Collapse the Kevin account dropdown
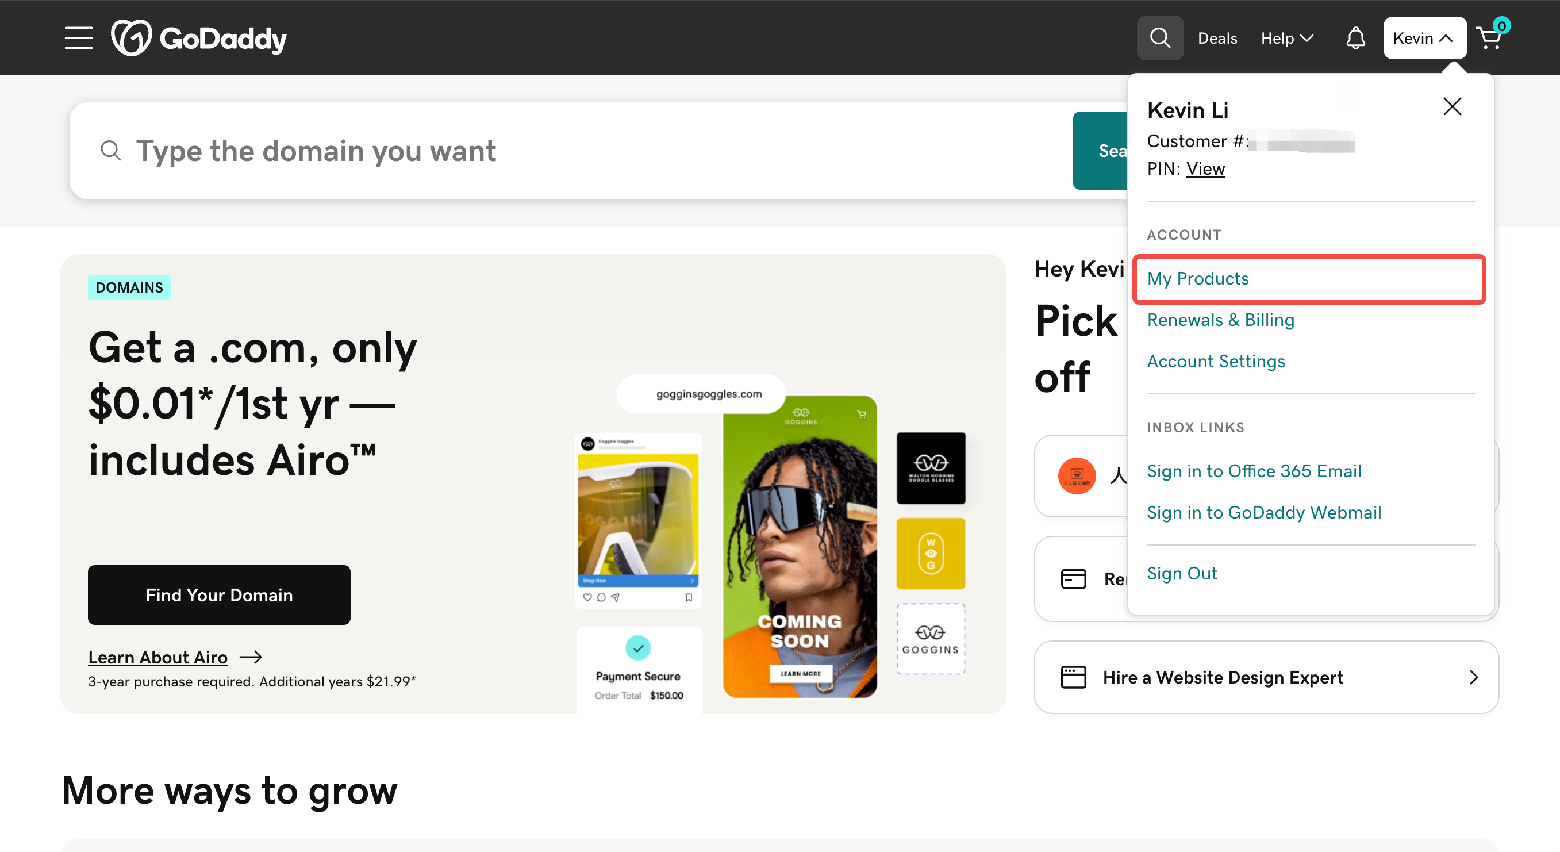 point(1424,38)
